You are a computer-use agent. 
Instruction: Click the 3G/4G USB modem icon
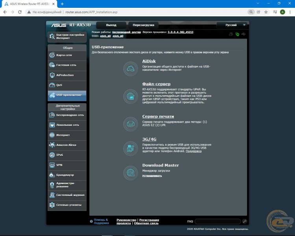pyautogui.click(x=131, y=148)
